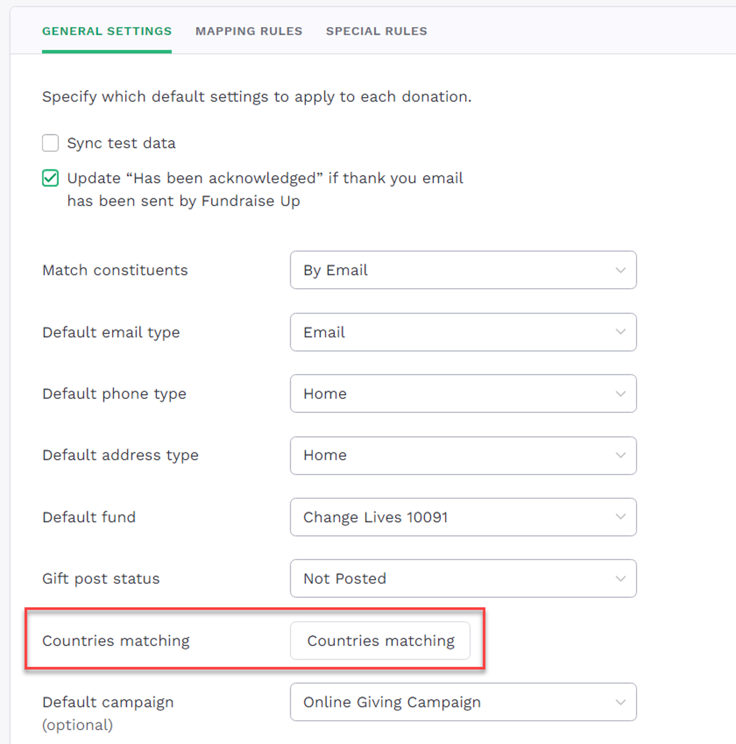Click the chevron arrow on Match constituents
Image resolution: width=736 pixels, height=744 pixels.
621,270
